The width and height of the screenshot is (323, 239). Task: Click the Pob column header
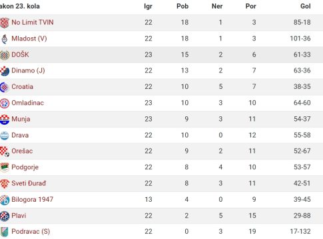pyautogui.click(x=182, y=6)
